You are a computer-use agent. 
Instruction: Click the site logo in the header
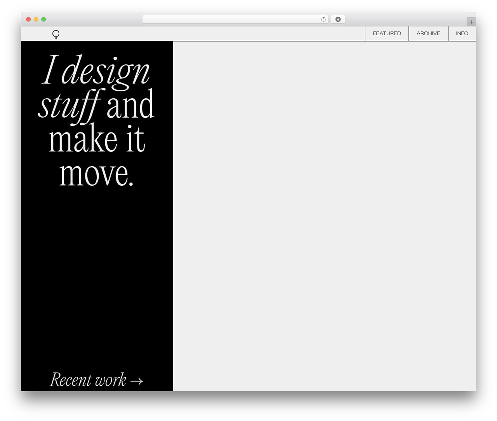[56, 34]
